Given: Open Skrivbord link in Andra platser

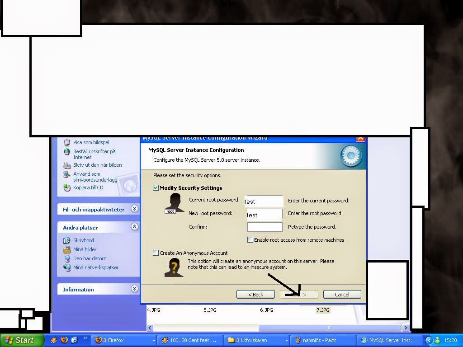Looking at the screenshot, I should [x=84, y=240].
